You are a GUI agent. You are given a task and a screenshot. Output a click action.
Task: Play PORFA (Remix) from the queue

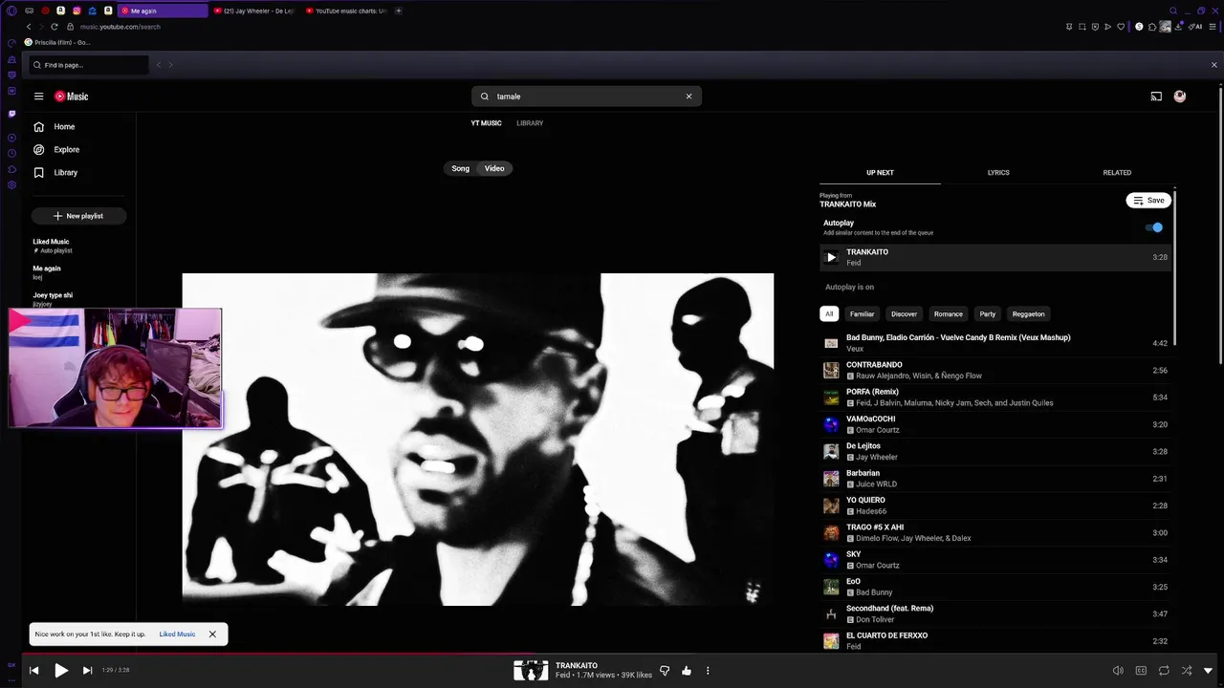[995, 398]
